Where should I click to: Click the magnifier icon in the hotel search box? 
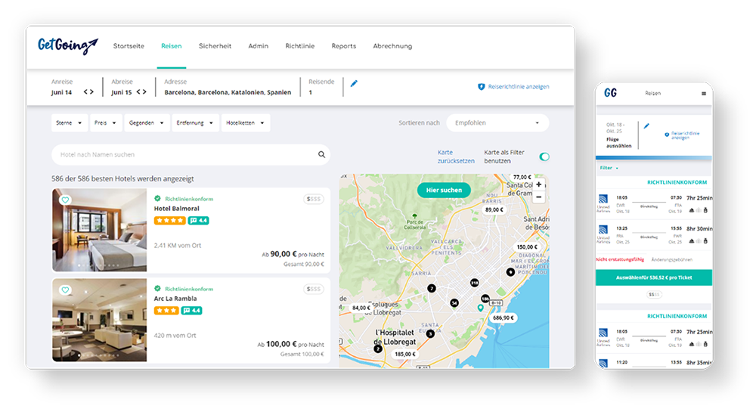321,155
